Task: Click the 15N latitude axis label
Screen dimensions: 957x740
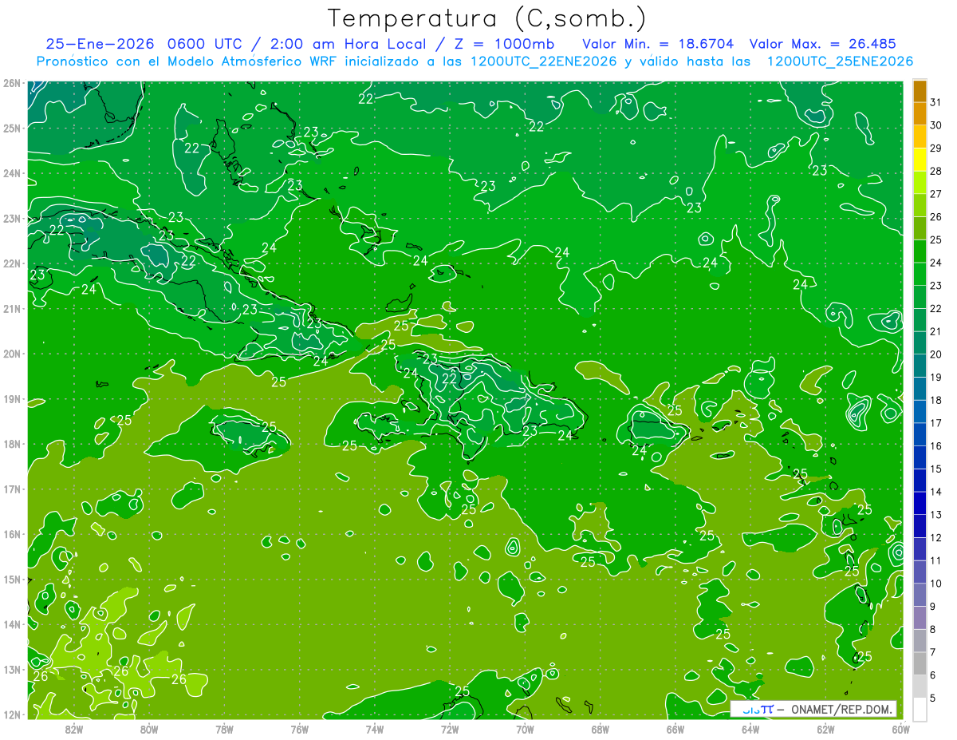Action: coord(12,579)
